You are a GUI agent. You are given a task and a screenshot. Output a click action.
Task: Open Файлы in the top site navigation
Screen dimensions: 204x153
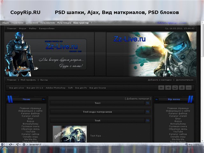tap(33, 28)
